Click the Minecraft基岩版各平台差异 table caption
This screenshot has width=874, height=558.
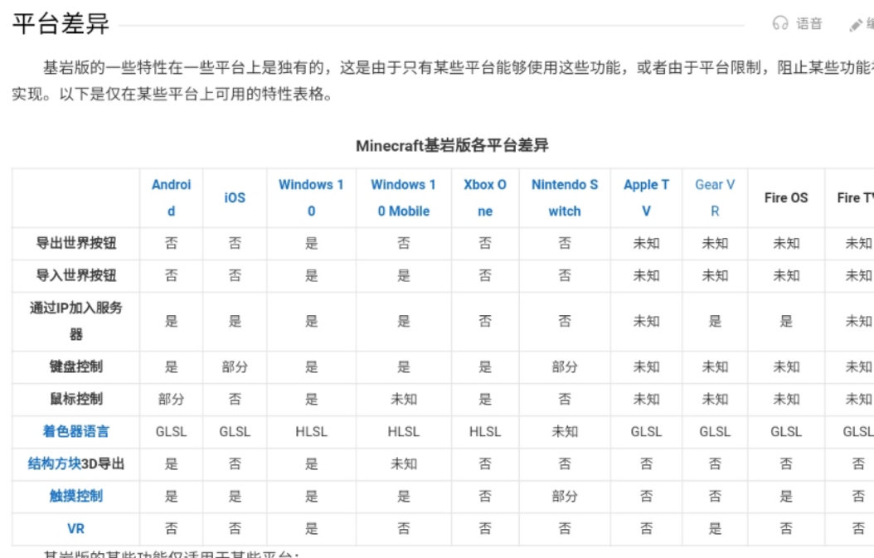pos(452,145)
